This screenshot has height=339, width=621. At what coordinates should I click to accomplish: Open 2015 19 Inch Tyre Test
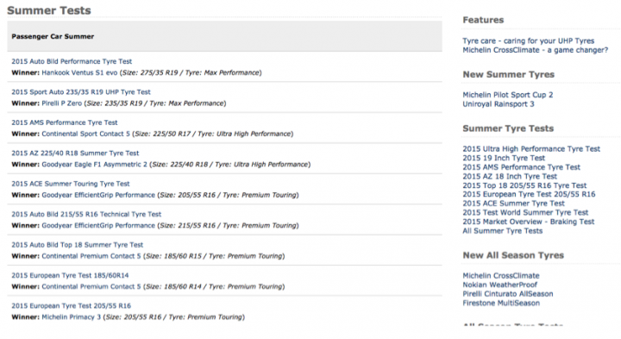[x=504, y=158]
